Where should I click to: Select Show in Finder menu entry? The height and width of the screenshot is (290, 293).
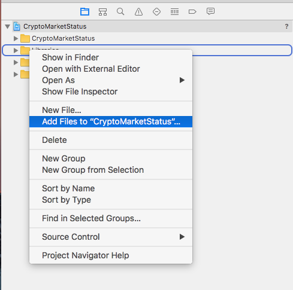point(70,57)
